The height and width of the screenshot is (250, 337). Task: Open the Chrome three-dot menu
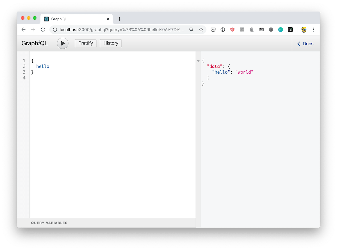pos(313,30)
